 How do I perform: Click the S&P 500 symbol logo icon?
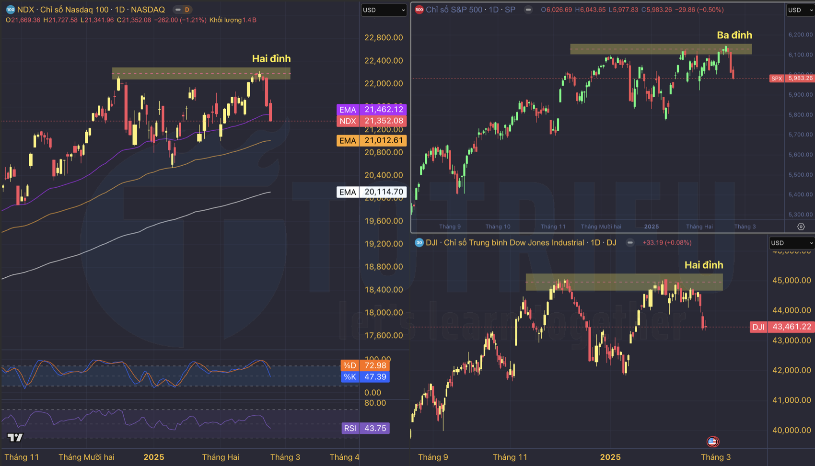419,10
